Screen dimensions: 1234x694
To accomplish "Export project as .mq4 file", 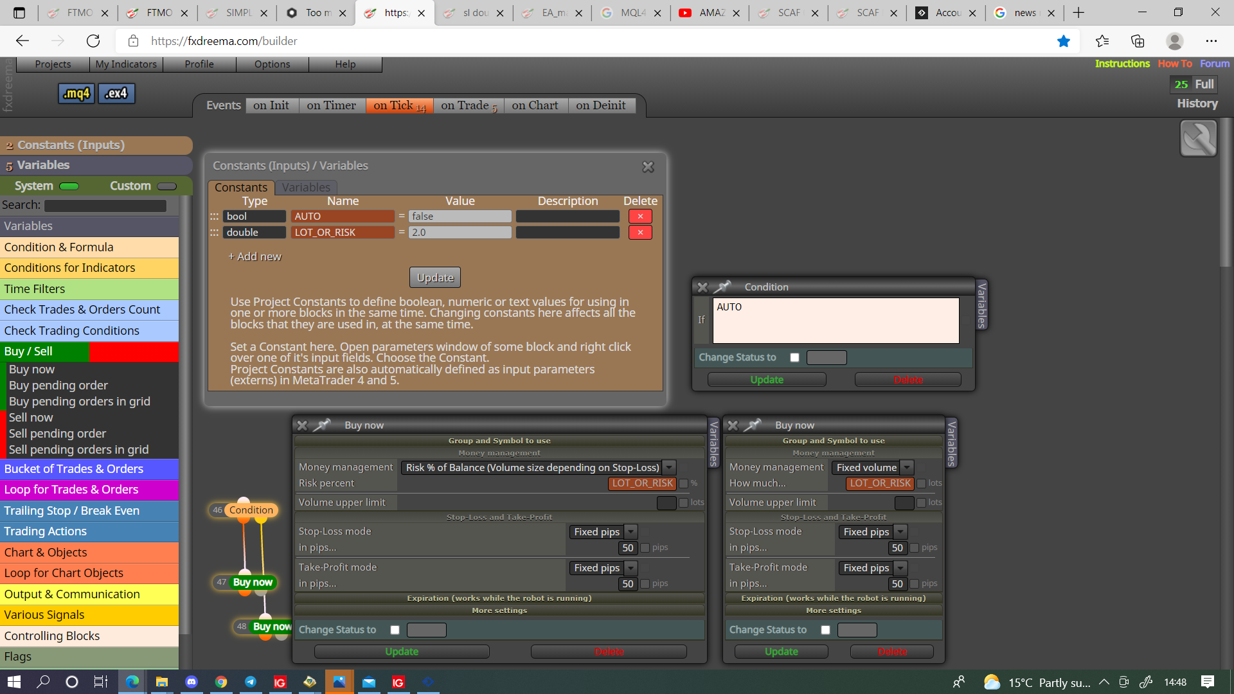I will pos(76,93).
